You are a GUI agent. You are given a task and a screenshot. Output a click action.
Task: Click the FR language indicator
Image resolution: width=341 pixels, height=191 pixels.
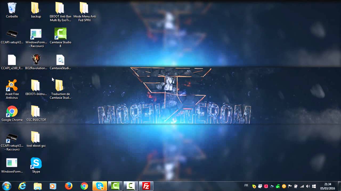coord(246,185)
